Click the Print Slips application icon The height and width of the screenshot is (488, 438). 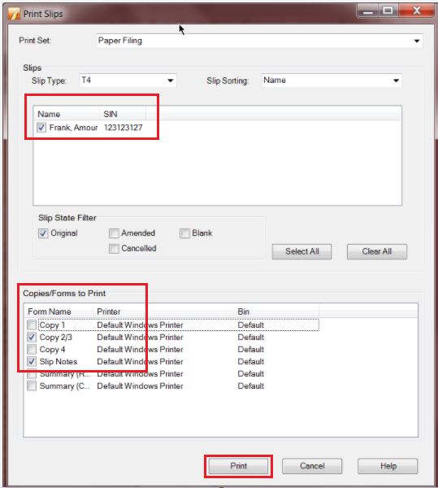coord(15,14)
